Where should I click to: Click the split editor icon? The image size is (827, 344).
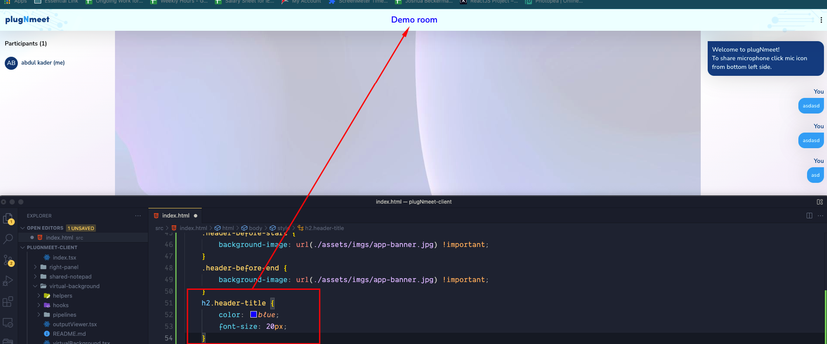click(809, 216)
